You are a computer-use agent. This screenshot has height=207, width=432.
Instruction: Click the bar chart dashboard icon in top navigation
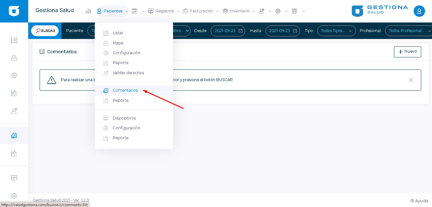(88, 11)
